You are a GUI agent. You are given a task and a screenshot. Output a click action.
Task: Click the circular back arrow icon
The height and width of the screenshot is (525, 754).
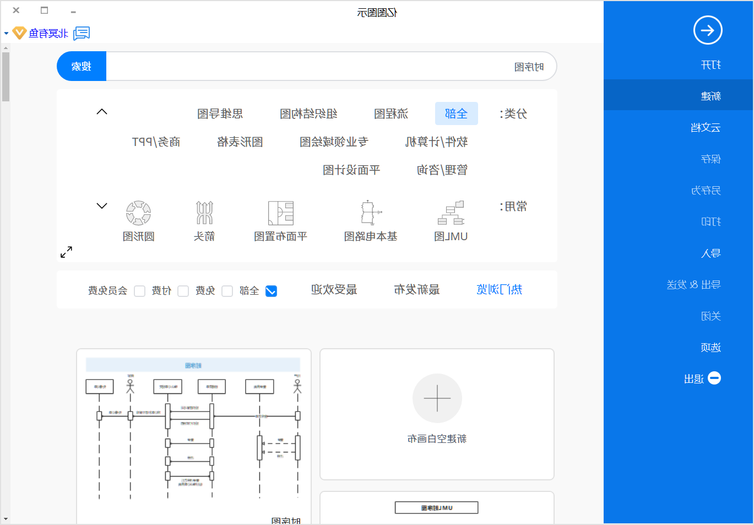pyautogui.click(x=707, y=30)
